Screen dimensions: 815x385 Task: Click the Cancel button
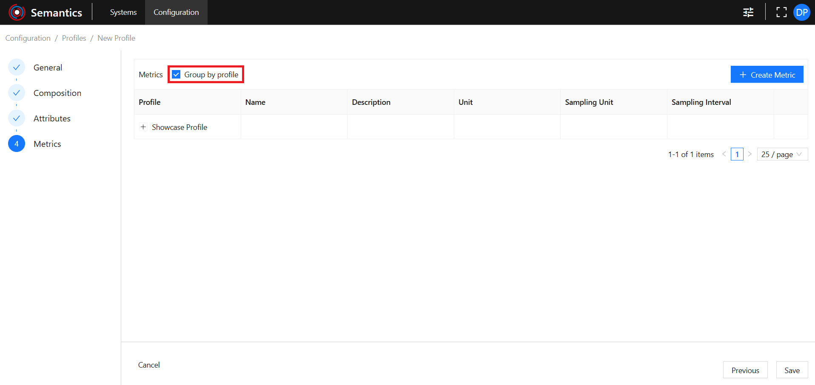(149, 365)
